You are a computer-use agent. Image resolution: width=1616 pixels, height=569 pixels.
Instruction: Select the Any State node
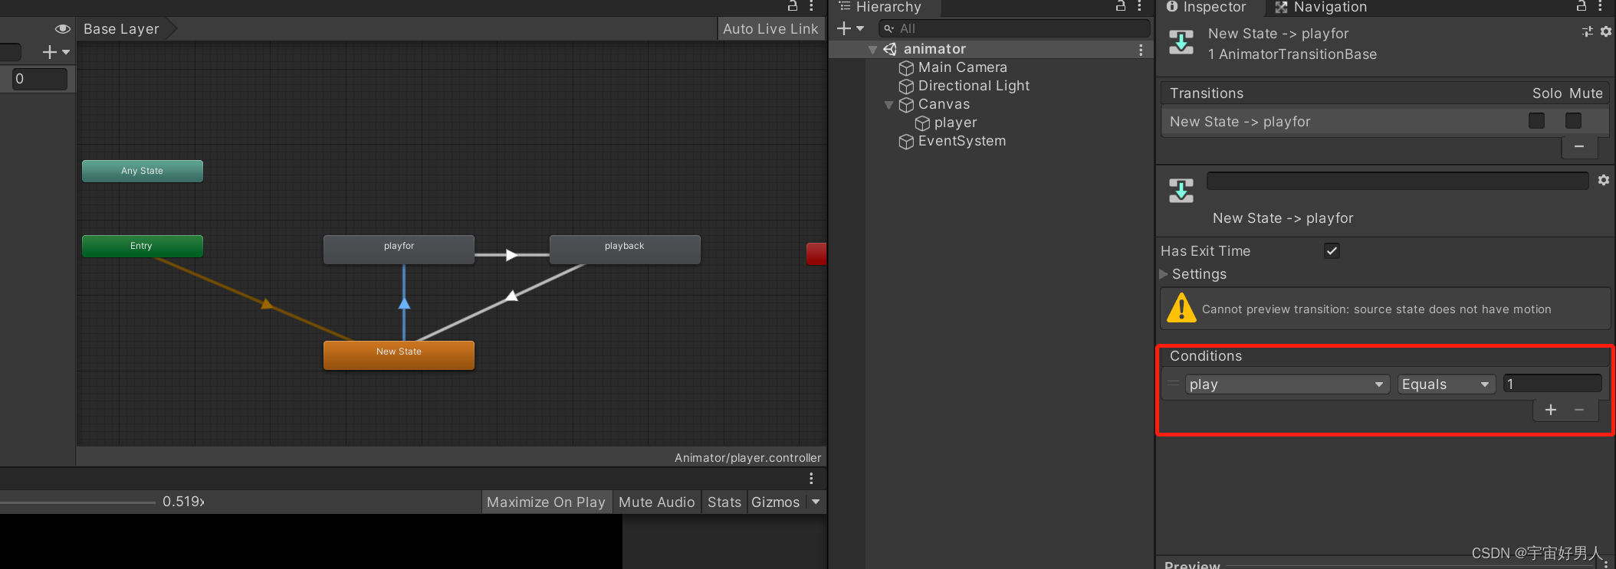[x=143, y=171]
